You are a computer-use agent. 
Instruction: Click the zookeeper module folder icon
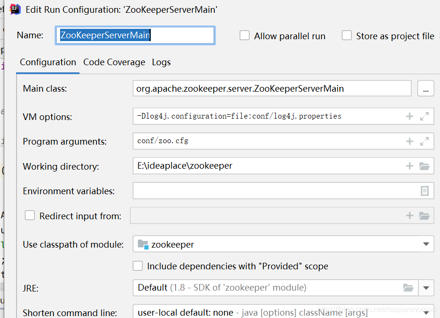143,245
